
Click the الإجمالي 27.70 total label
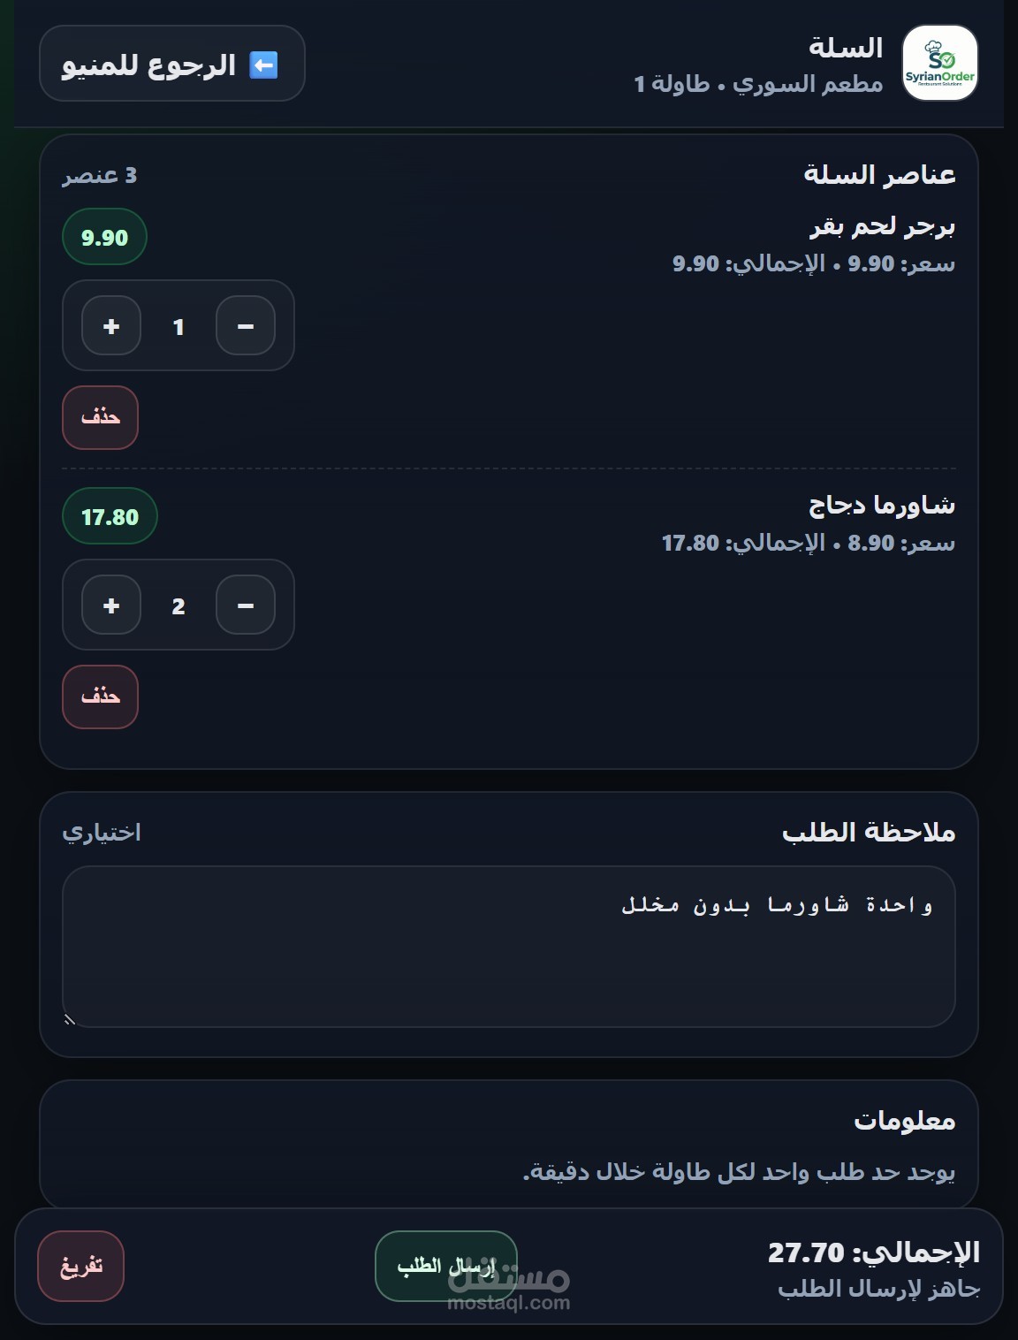click(x=874, y=1252)
